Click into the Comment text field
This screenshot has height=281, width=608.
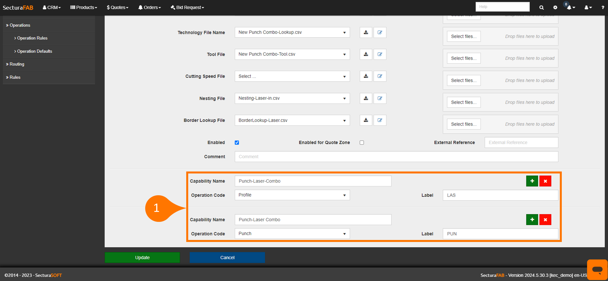pos(396,157)
